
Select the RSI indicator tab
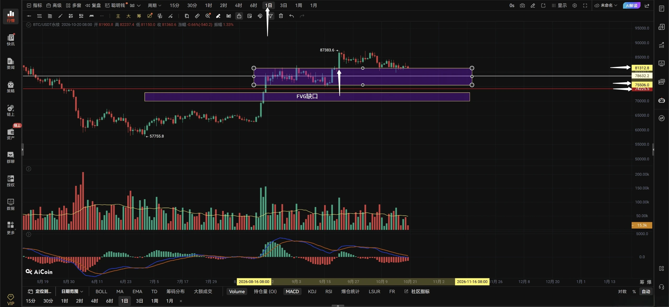(x=329, y=291)
